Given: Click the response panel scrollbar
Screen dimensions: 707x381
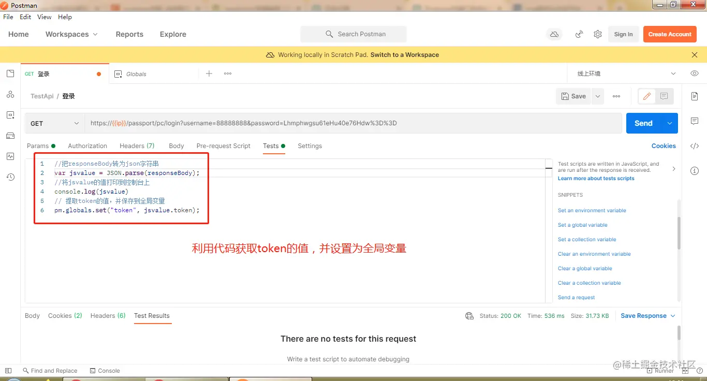Looking at the screenshot, I should point(679,333).
